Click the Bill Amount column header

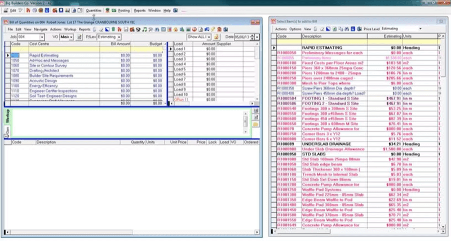click(115, 44)
